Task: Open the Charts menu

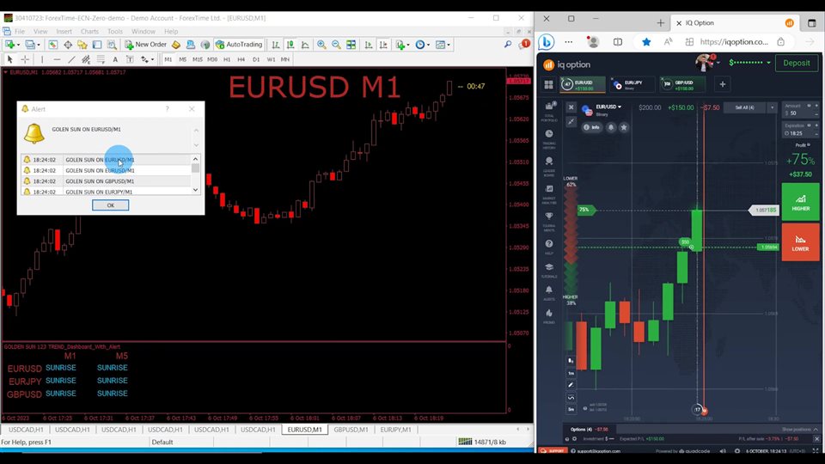Action: [x=89, y=32]
